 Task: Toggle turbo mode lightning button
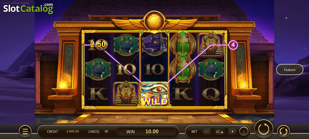(x=244, y=132)
